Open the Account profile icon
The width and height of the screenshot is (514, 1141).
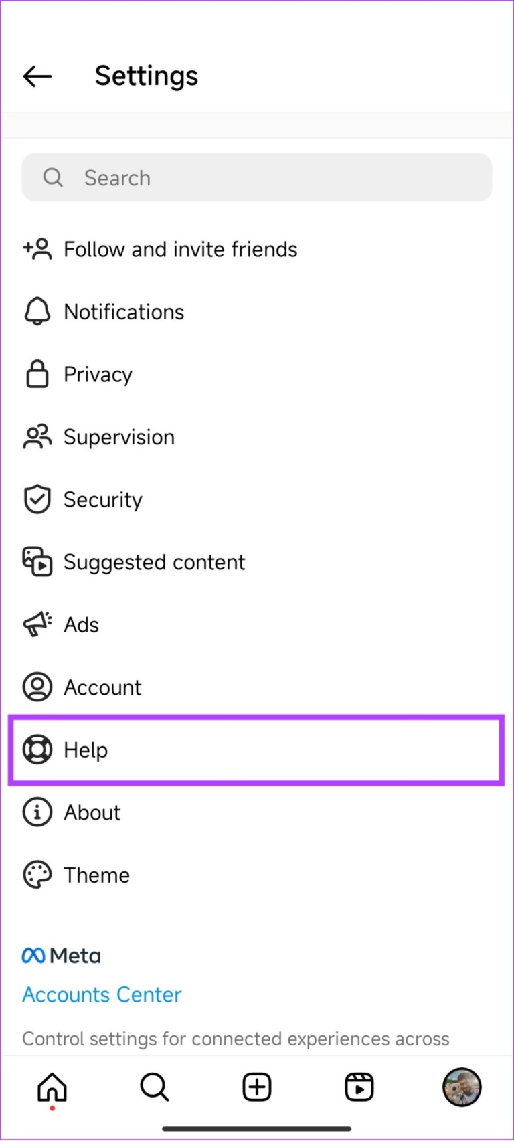click(37, 687)
